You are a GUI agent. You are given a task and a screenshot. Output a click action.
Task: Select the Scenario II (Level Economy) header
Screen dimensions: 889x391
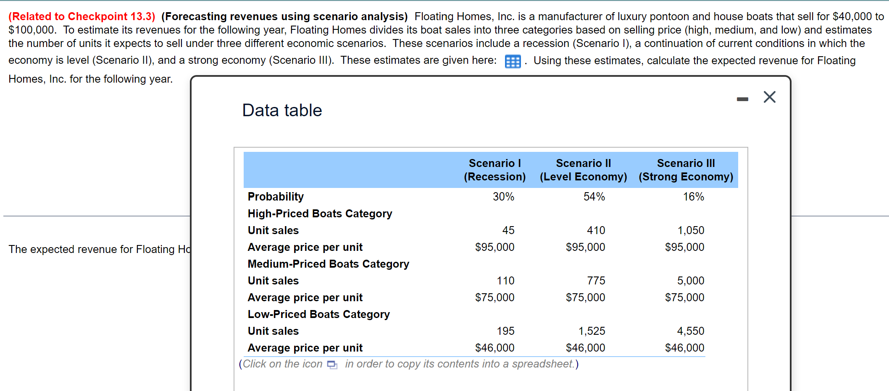583,170
